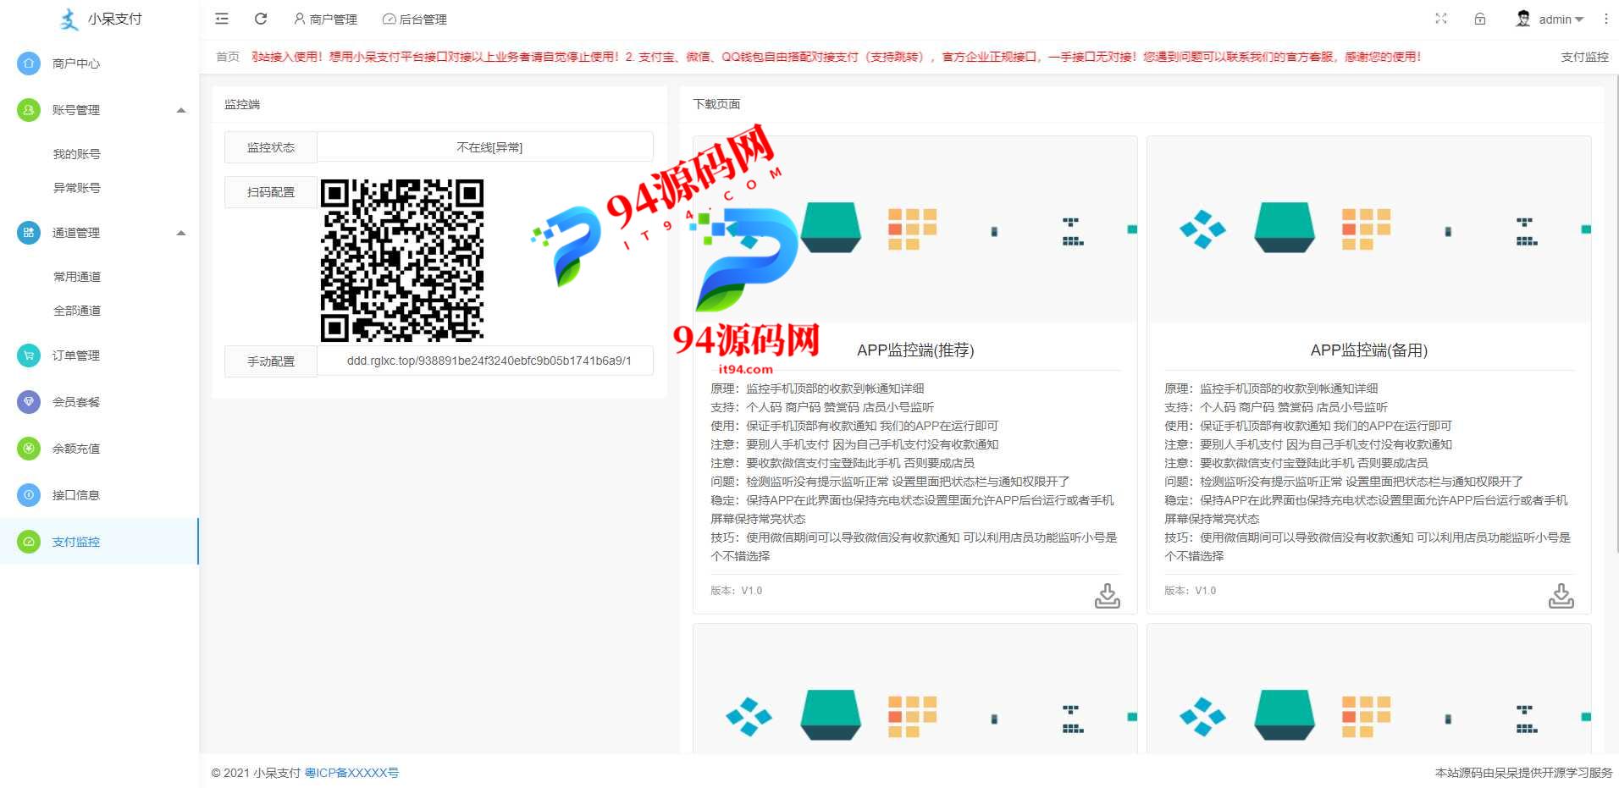
Task: Open the 粤ICP备XXXXX号 footer link
Action: [351, 773]
